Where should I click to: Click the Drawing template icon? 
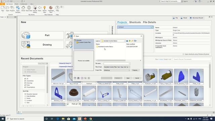(26, 45)
